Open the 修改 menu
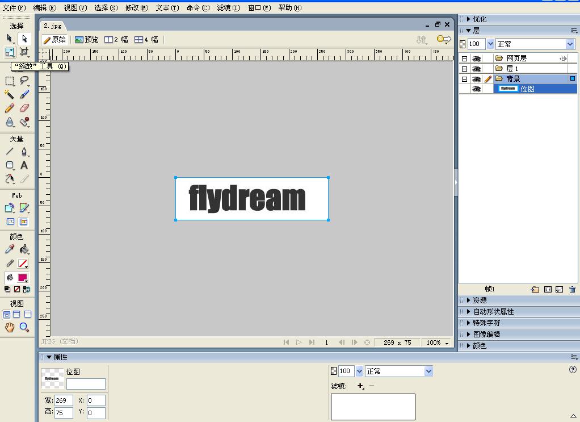Viewport: 580px width, 422px height. click(137, 8)
